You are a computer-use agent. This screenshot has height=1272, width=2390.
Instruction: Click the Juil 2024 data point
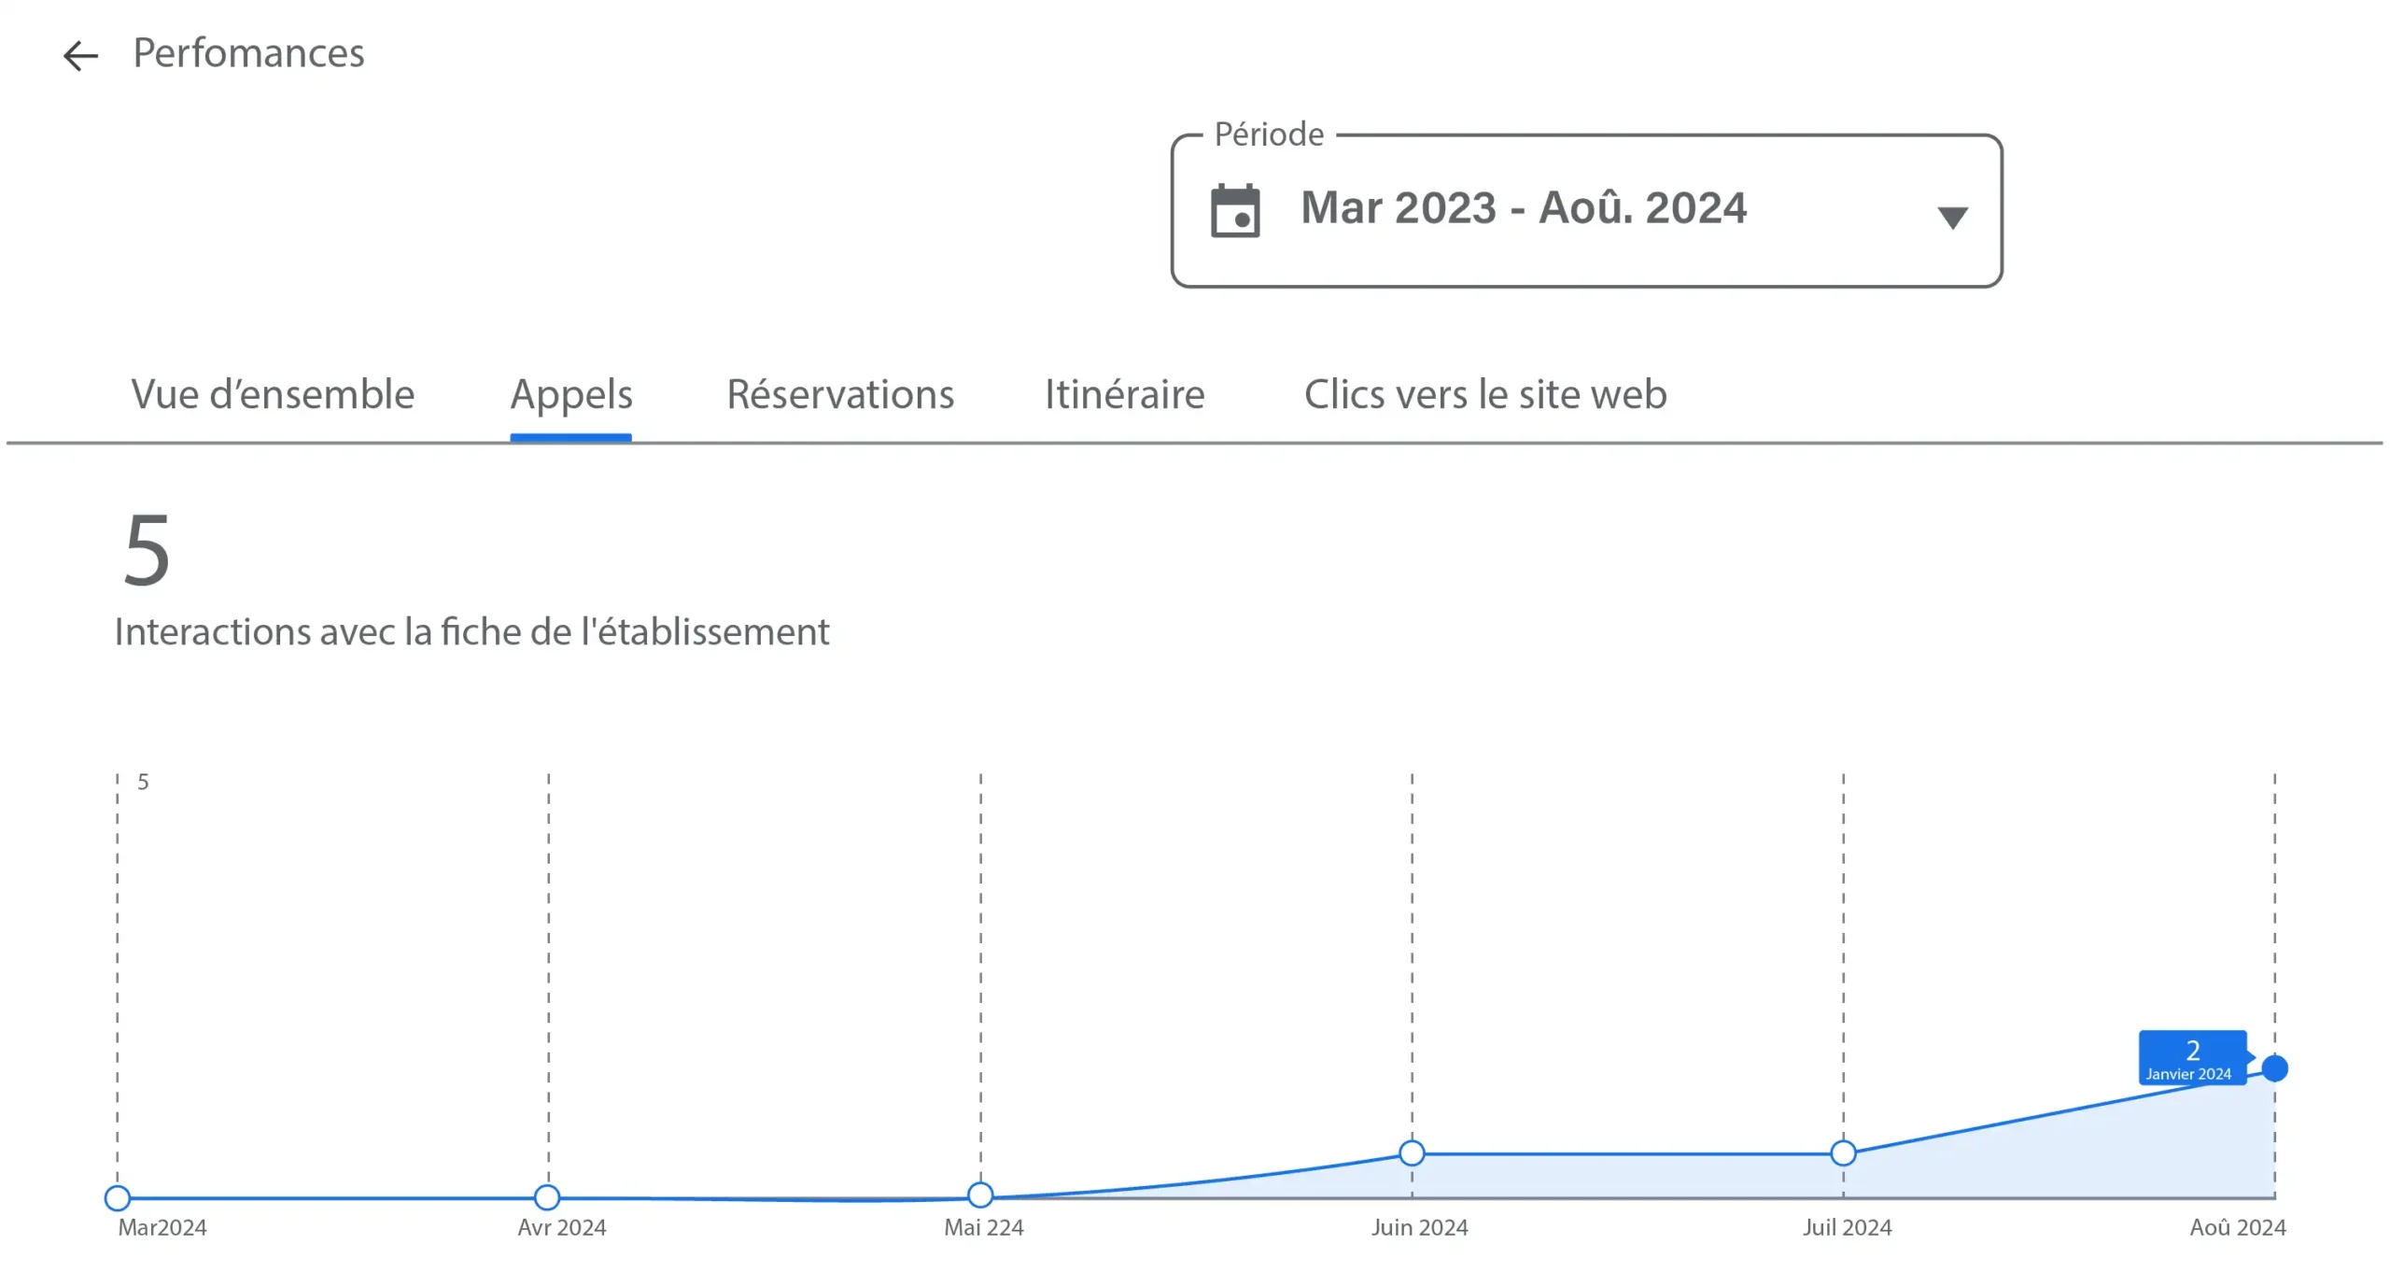pyautogui.click(x=1843, y=1153)
